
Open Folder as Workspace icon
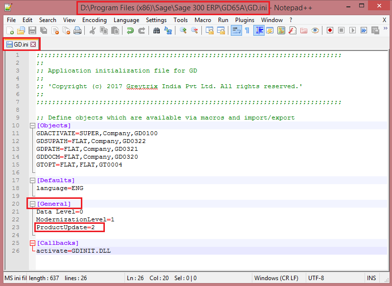coord(304,30)
